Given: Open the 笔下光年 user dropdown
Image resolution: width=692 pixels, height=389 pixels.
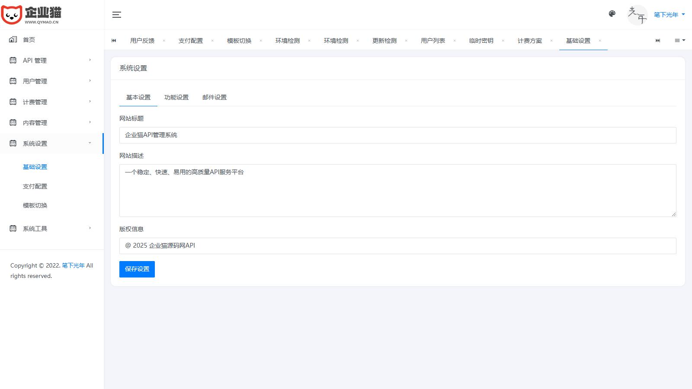Looking at the screenshot, I should [x=669, y=15].
